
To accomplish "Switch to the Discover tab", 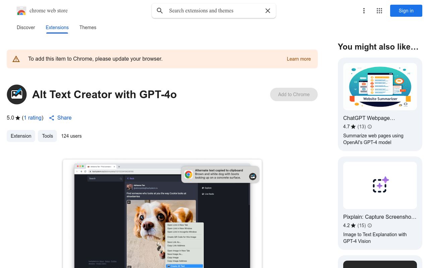I will 26,27.
